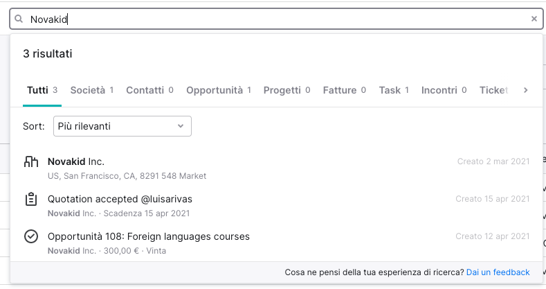Click the checkmark icon for Opportunità 108
Screen dimensions: 546x289
point(31,236)
